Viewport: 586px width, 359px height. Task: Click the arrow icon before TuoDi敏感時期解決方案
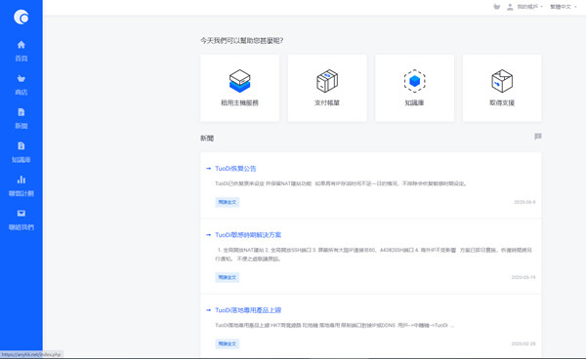[209, 235]
